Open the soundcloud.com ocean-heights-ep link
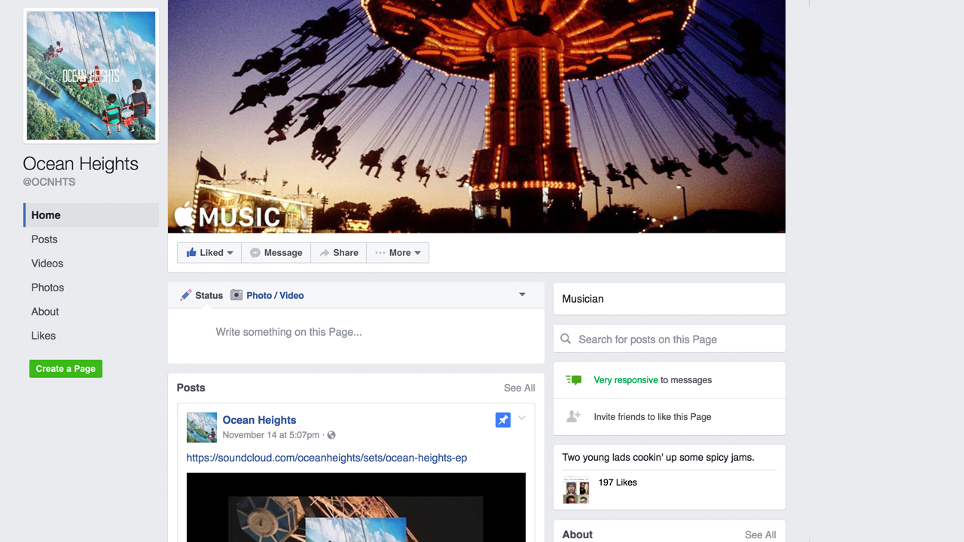 coord(327,458)
